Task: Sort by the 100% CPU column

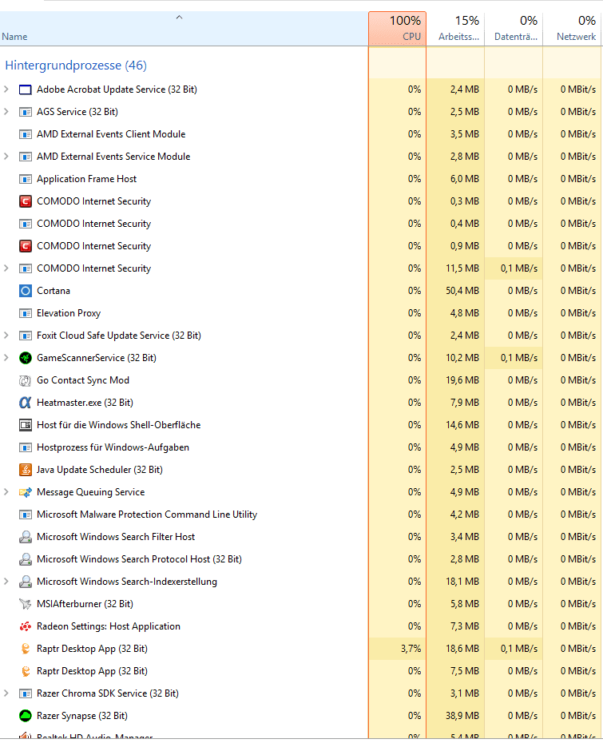Action: point(398,29)
